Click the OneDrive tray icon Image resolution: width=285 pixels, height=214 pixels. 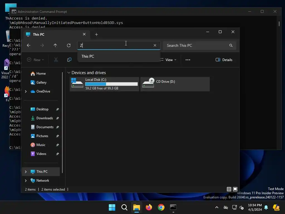click(226, 207)
